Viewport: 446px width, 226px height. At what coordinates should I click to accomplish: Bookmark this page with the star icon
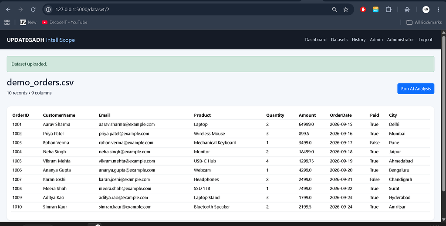pos(346,10)
